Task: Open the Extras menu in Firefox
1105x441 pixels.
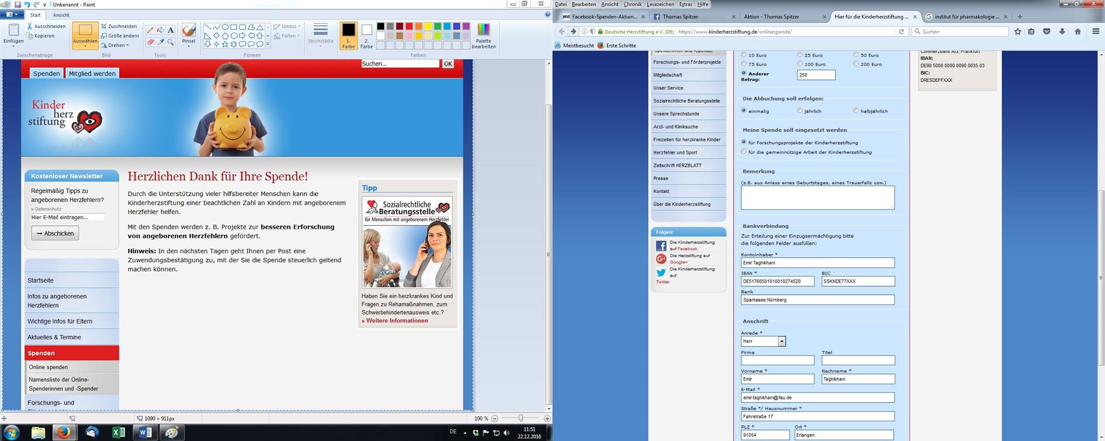Action: point(686,4)
